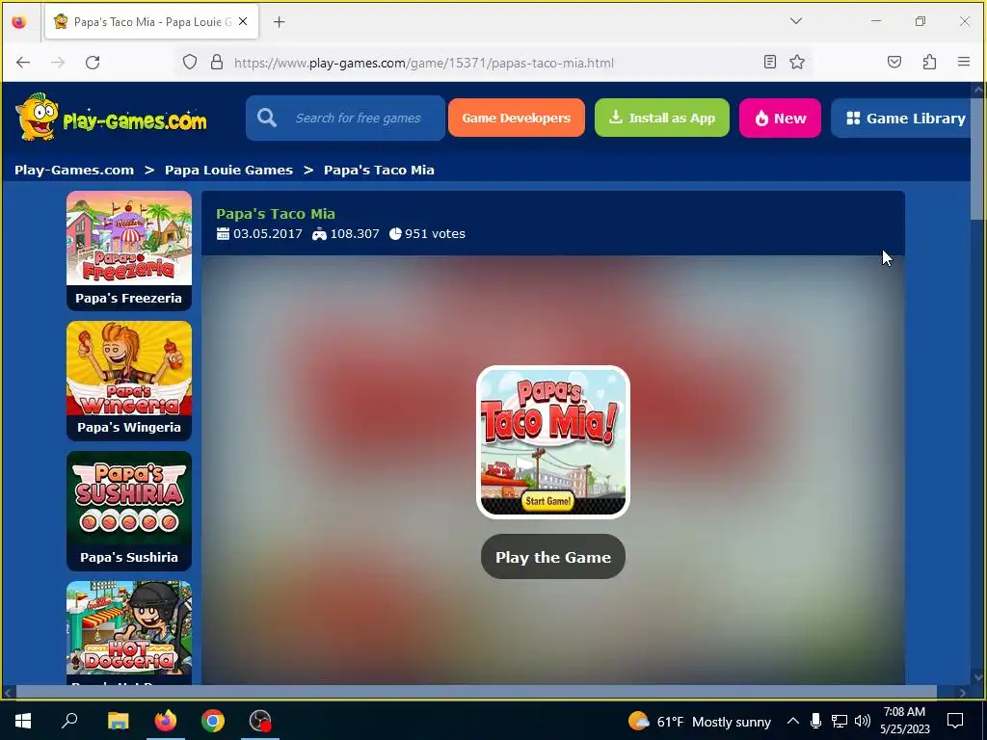Click the 951 votes text

435,234
